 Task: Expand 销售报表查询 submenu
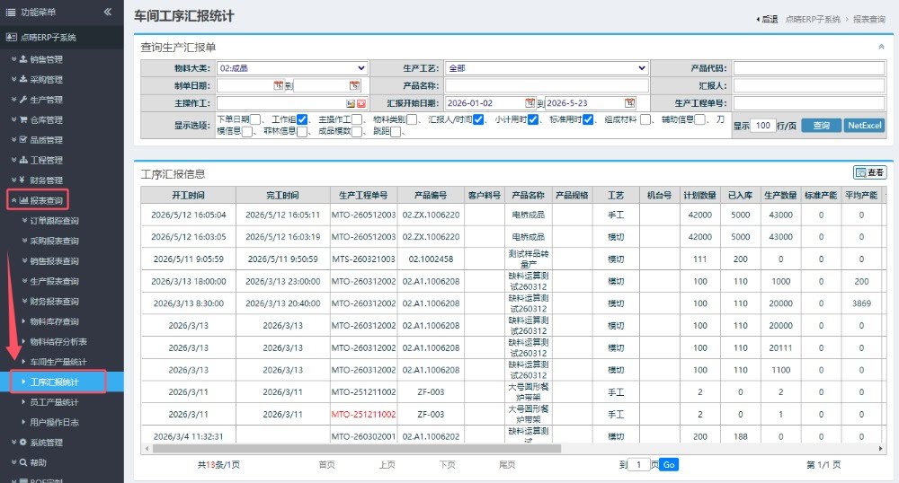tap(54, 261)
